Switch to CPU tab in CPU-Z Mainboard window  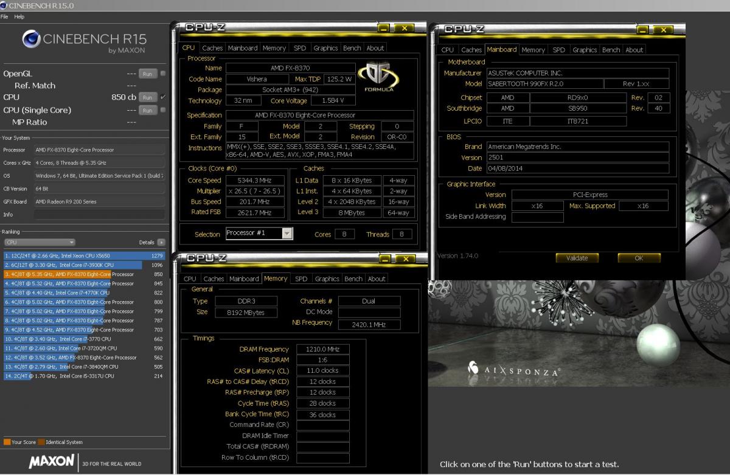448,50
